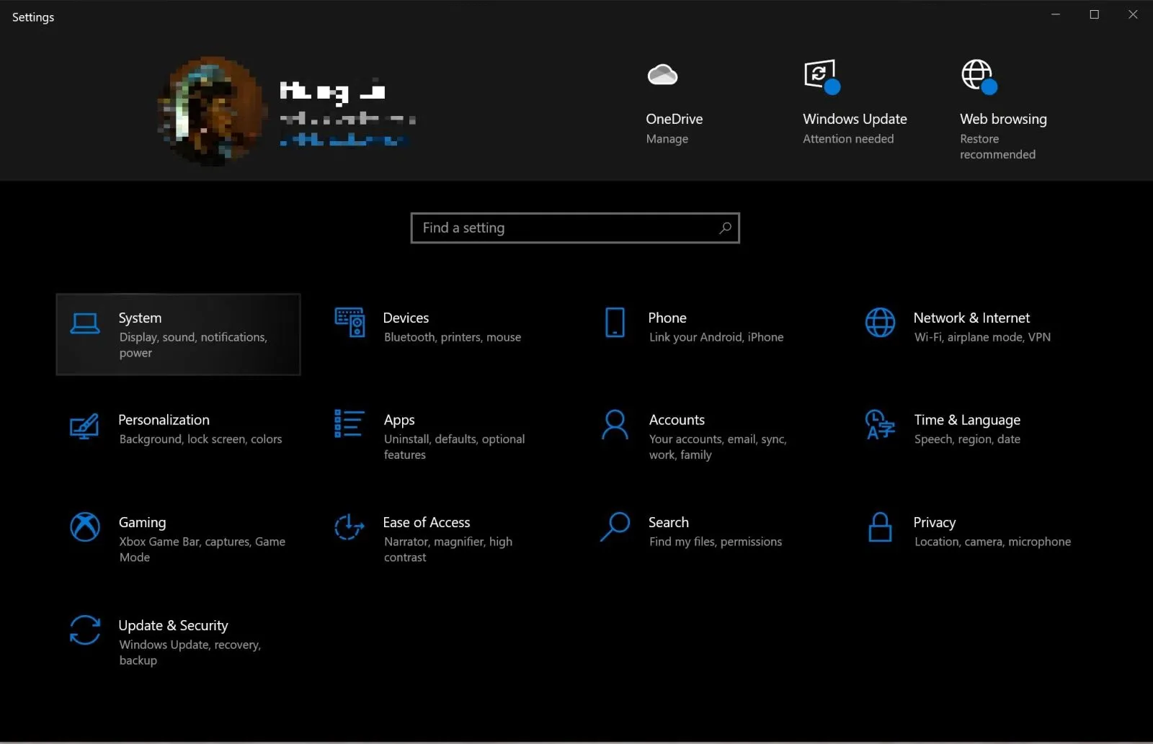Screen dimensions: 1153x744
Task: Open the Accounts person icon
Action: coord(615,425)
